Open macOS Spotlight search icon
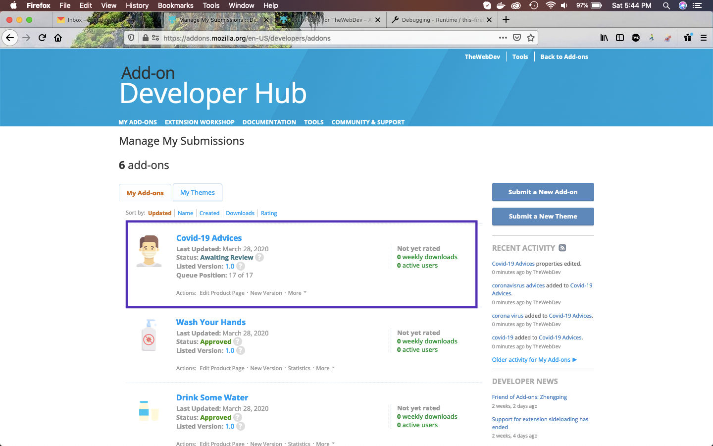 (x=666, y=5)
